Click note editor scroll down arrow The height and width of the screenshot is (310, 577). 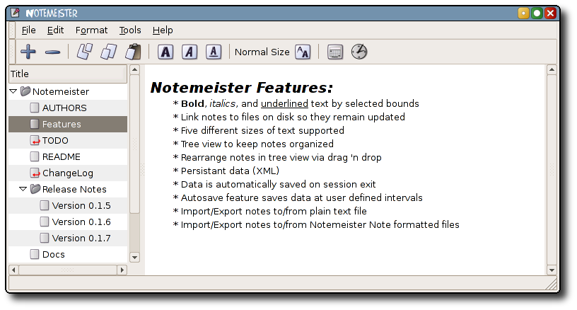click(552, 270)
